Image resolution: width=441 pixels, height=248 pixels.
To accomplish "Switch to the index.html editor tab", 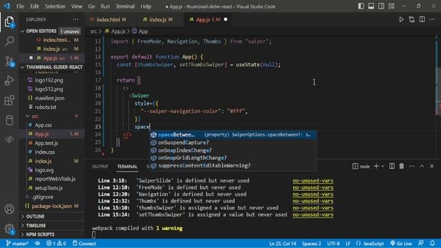I will (x=109, y=19).
